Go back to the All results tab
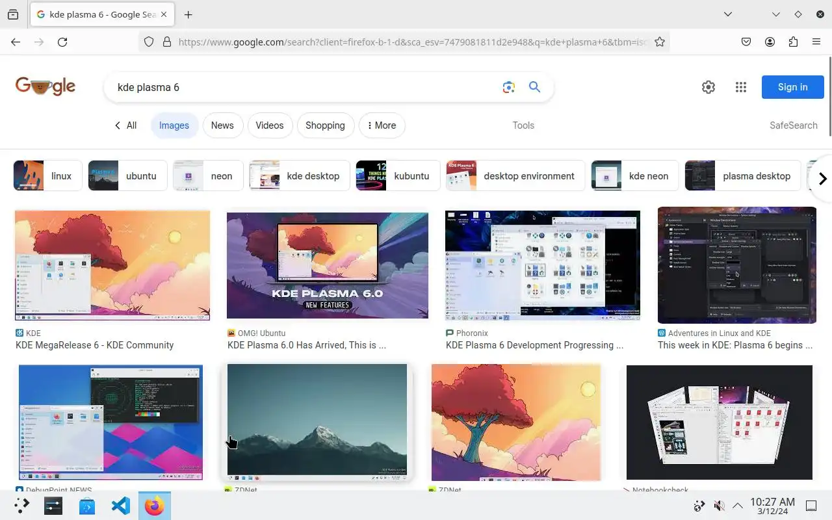 click(x=125, y=125)
